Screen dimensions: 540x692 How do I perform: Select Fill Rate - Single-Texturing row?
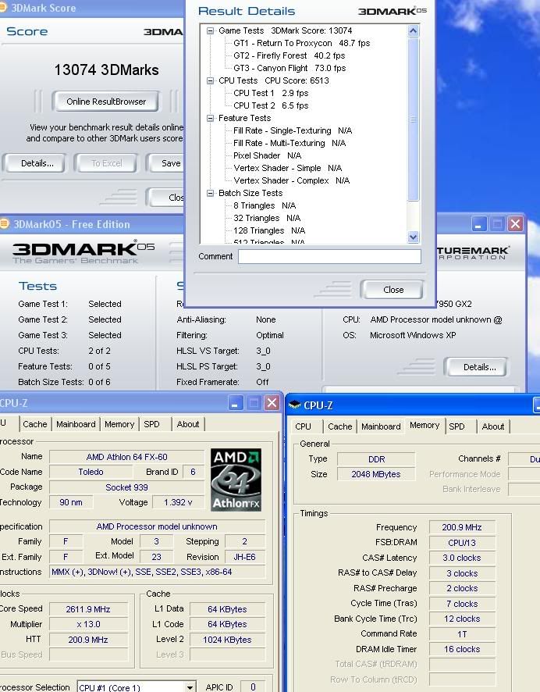pyautogui.click(x=293, y=130)
